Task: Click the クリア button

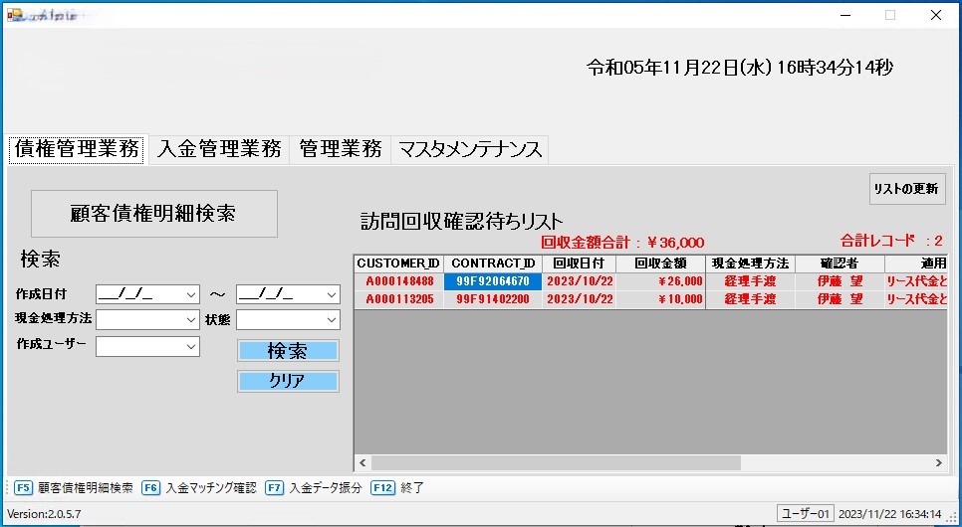Action: click(288, 381)
